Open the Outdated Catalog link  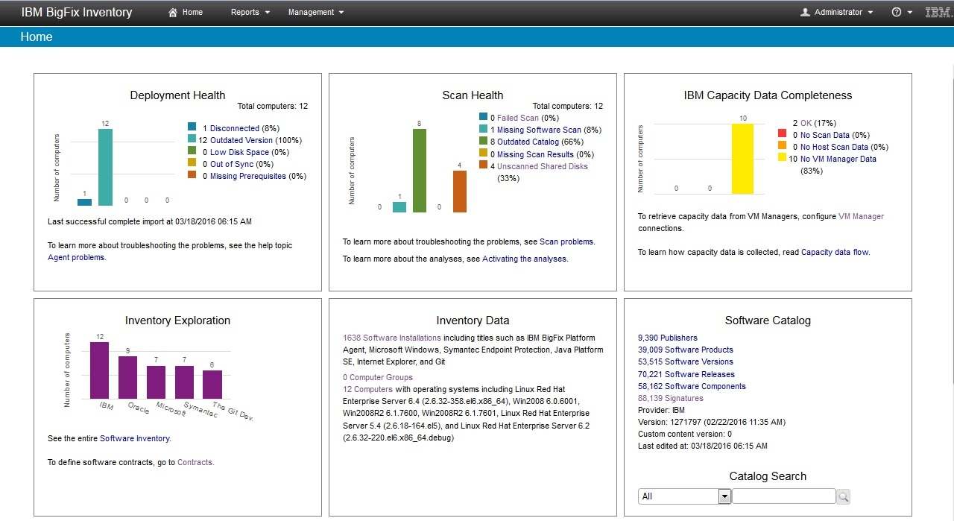click(x=528, y=142)
